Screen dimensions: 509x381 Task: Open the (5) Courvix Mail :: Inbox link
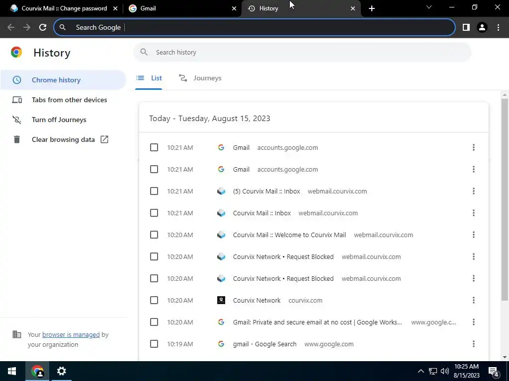pyautogui.click(x=266, y=191)
